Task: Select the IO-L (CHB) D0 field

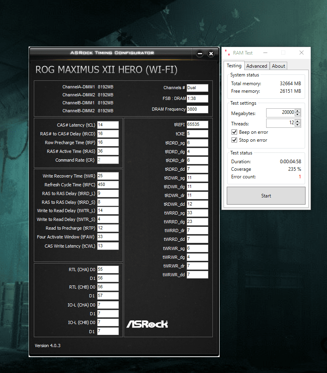Action: 108,322
